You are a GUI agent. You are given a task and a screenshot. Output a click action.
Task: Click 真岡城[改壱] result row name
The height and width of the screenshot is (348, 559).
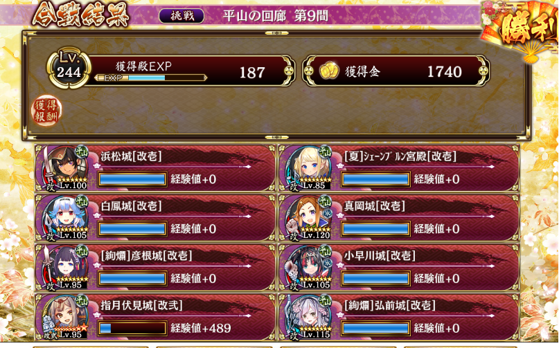(x=374, y=206)
